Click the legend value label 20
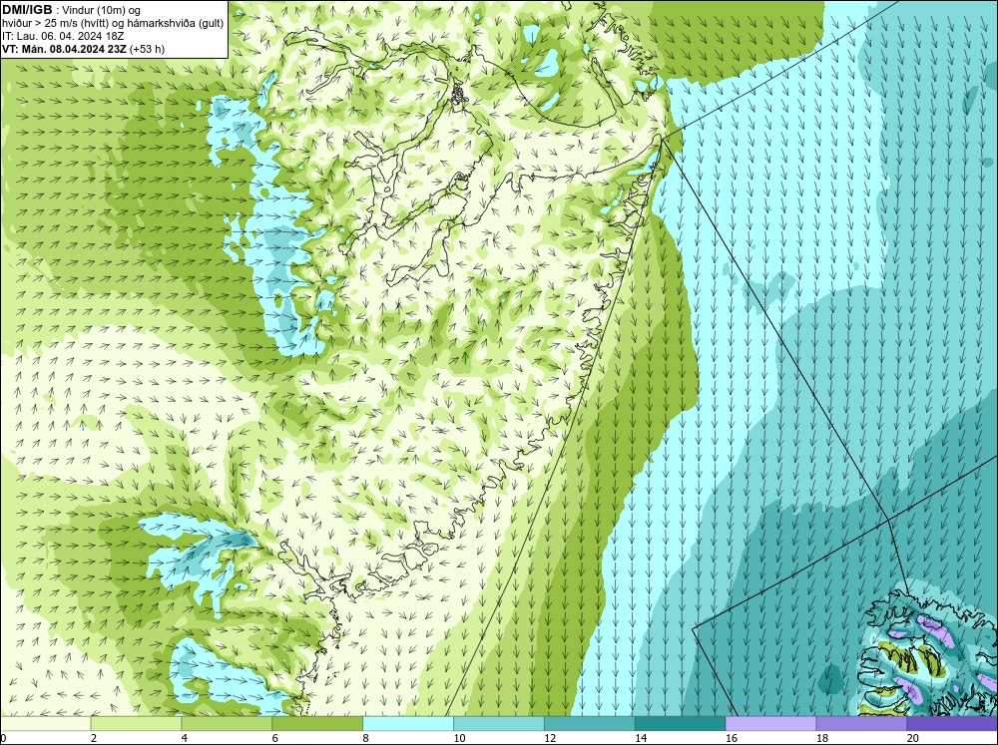This screenshot has height=745, width=998. (x=913, y=738)
